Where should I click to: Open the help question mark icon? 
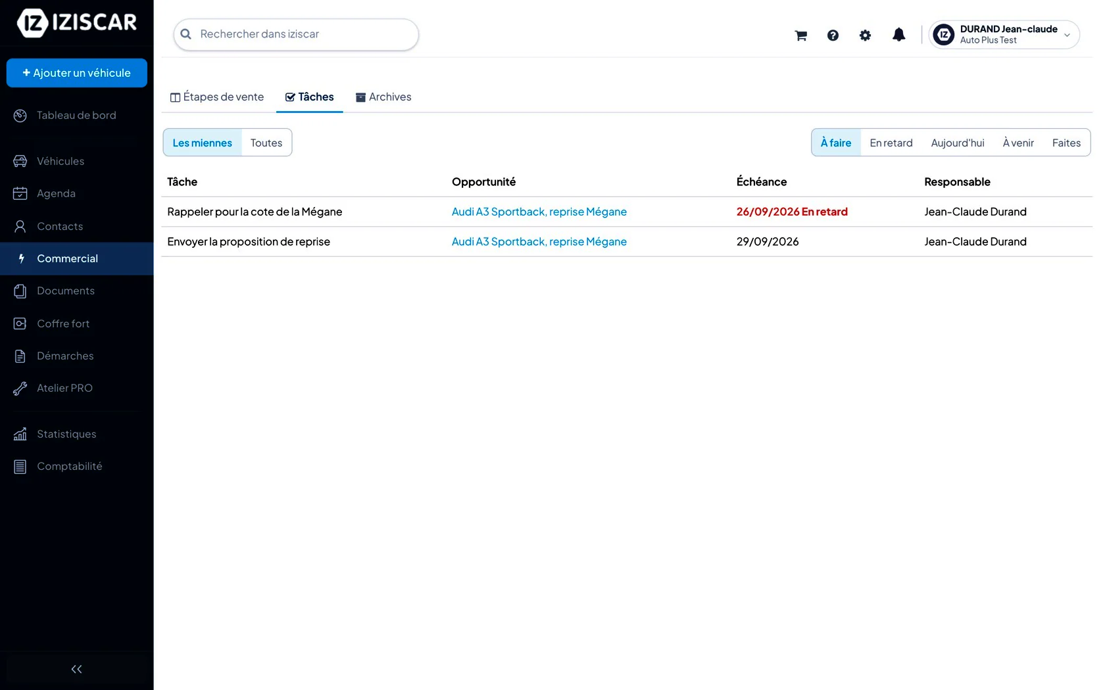coord(833,35)
